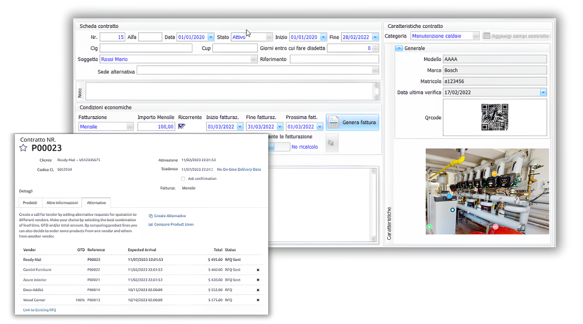
Task: Select the Ready Mat vendor row
Action: point(141,260)
